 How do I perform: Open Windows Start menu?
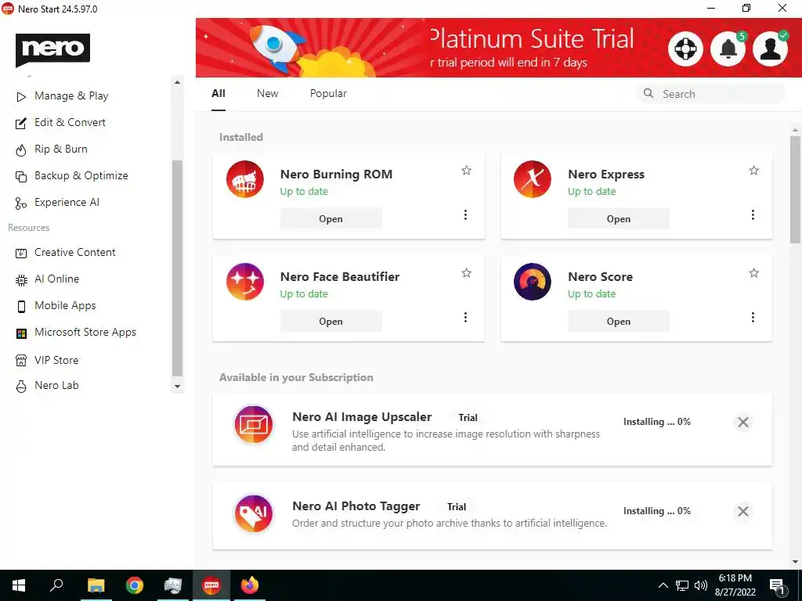coord(19,585)
